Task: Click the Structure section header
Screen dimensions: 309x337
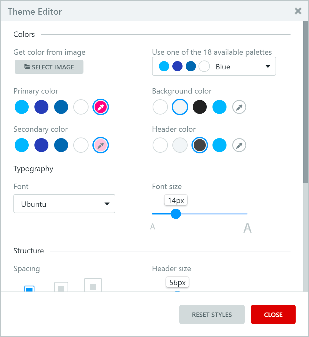Action: coord(28,251)
